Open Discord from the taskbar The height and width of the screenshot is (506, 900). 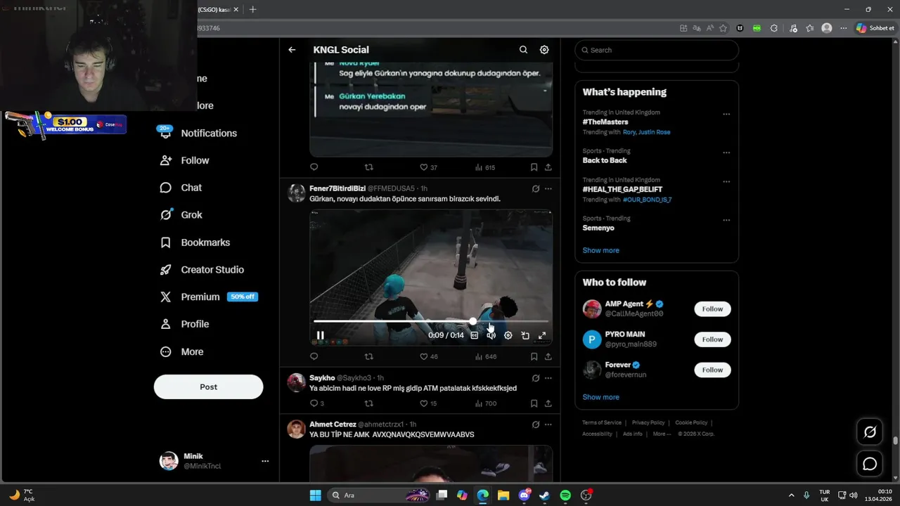(524, 495)
